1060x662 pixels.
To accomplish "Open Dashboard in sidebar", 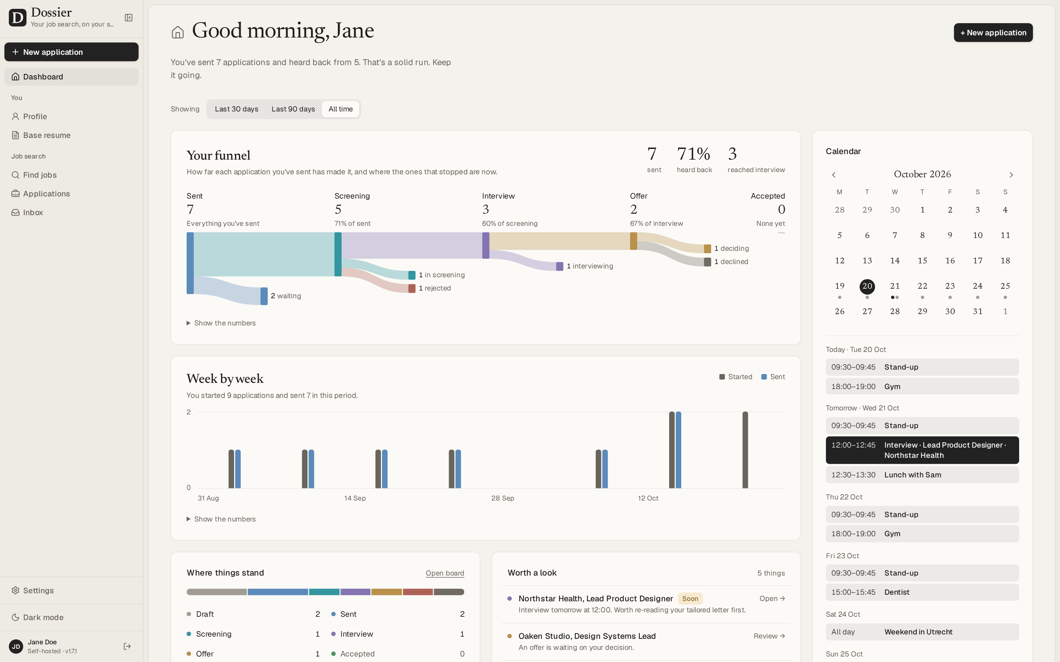I will (71, 76).
